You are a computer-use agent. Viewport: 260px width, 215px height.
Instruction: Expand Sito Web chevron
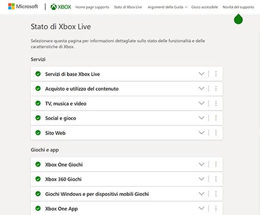[x=201, y=133]
